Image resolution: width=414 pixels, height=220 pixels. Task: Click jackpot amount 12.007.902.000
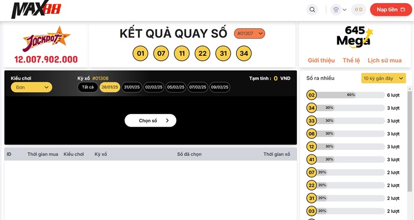click(x=46, y=59)
